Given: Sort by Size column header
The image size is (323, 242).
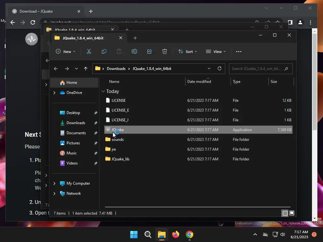Looking at the screenshot, I should [273, 82].
